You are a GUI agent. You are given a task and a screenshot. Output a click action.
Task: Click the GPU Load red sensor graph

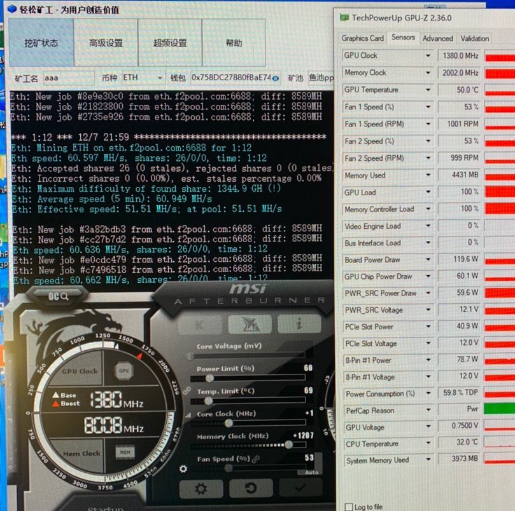(500, 192)
